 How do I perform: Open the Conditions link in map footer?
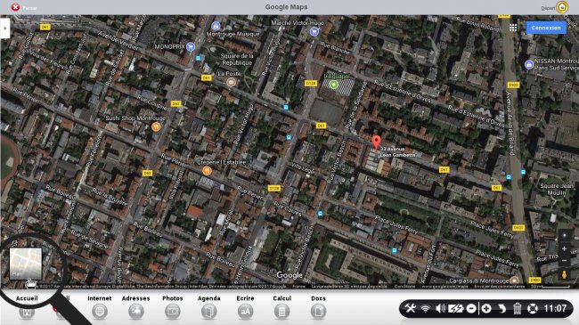[404, 286]
